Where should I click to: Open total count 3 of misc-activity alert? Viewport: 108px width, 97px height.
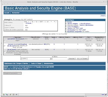pyautogui.click(x=45, y=50)
